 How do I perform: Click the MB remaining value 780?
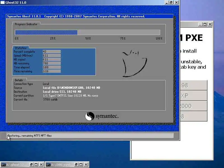(x=52, y=63)
